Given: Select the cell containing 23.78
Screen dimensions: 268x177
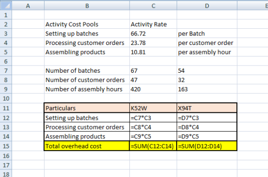Looking at the screenshot, I should pos(153,43).
